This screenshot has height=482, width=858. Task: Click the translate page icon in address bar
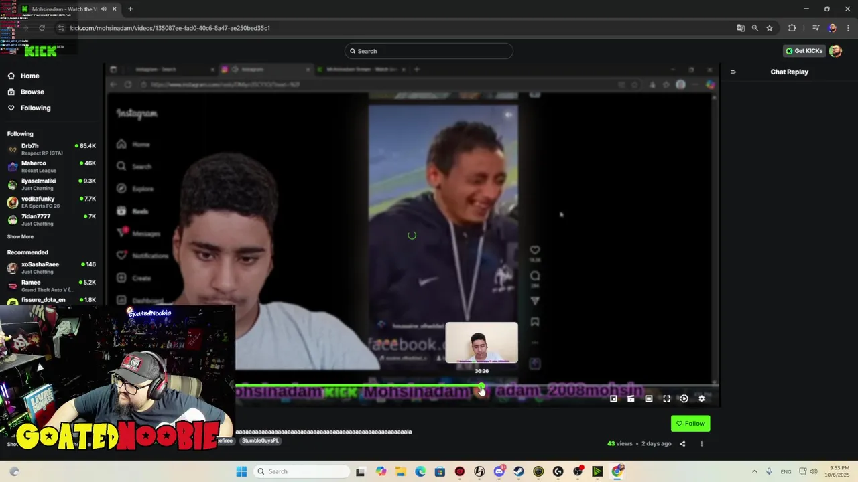click(741, 28)
